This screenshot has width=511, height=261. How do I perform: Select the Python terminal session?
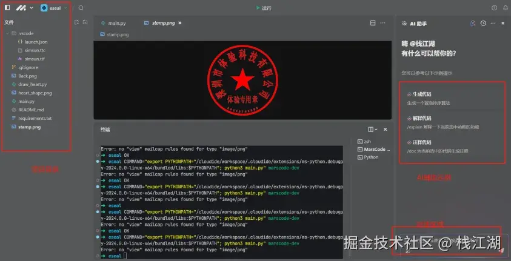pyautogui.click(x=368, y=157)
